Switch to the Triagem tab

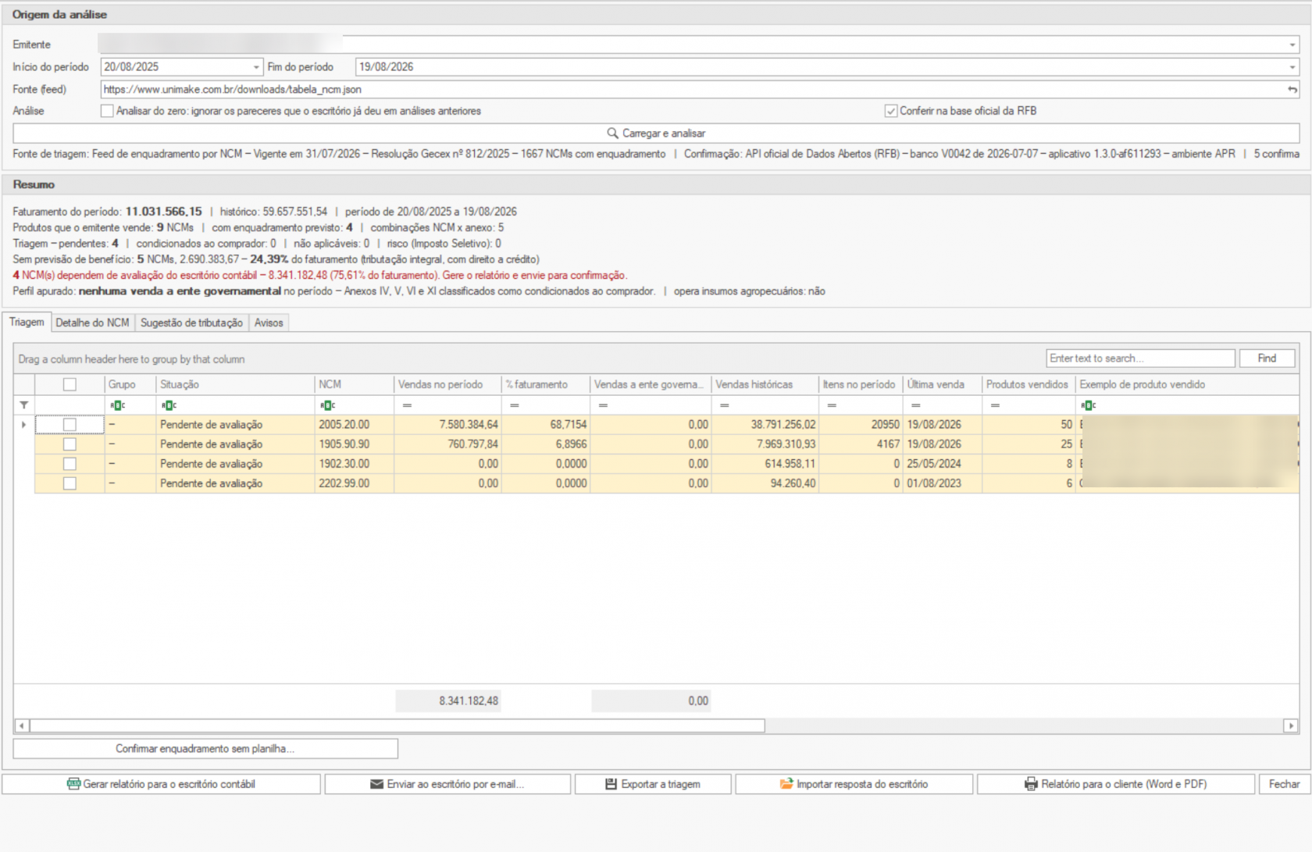(27, 322)
